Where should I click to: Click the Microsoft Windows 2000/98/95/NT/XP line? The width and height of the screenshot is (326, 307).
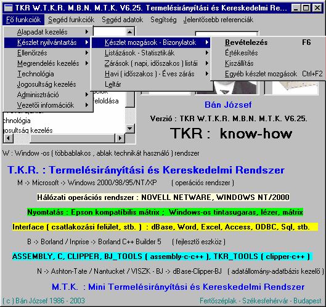(126, 183)
